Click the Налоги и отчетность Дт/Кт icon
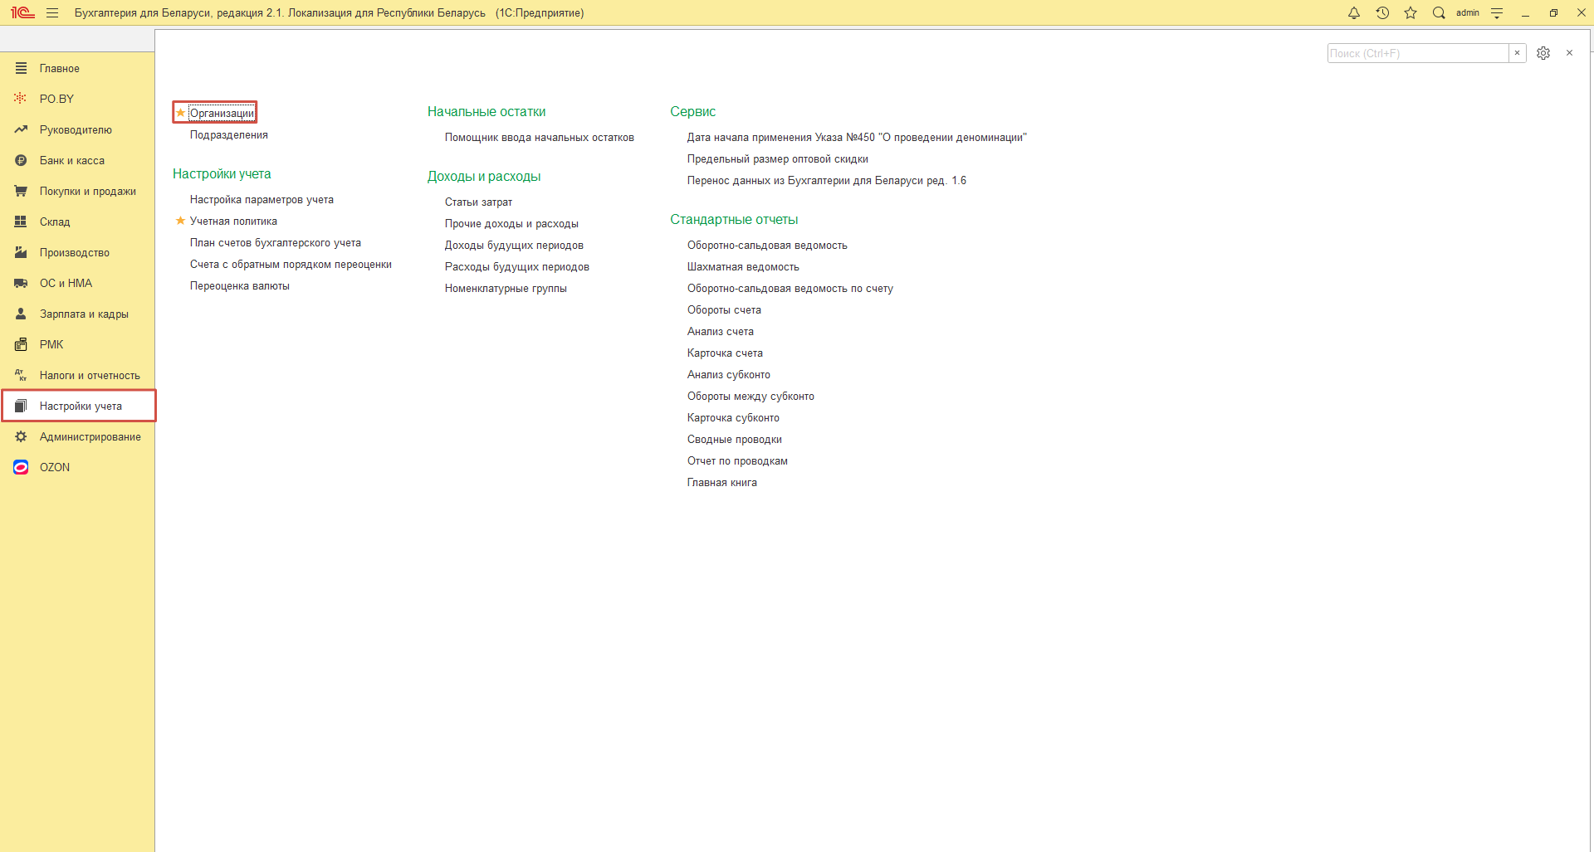 (x=21, y=375)
